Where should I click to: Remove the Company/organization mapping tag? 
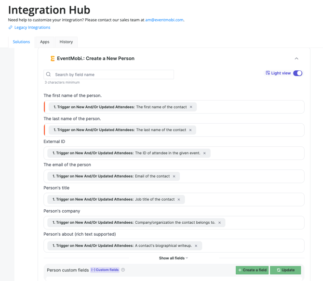(219, 222)
